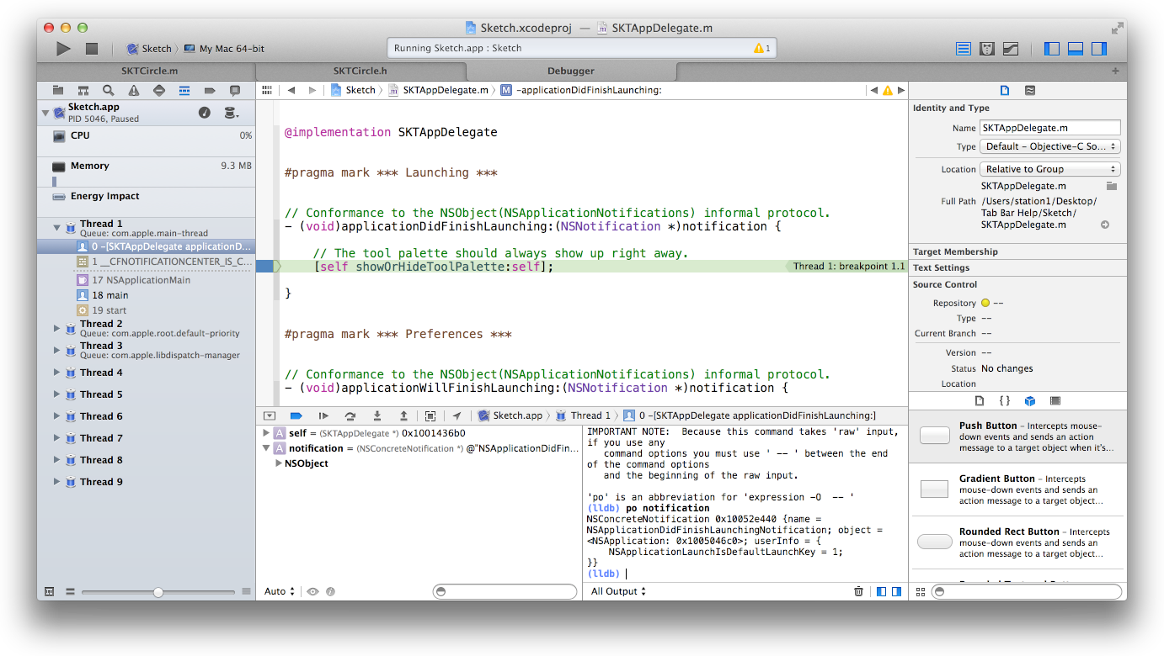Image resolution: width=1164 pixels, height=656 pixels.
Task: Click the Debug View Hierarchy icon
Action: (430, 415)
